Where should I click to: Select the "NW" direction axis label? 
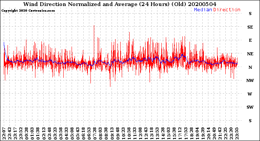coord(250,80)
